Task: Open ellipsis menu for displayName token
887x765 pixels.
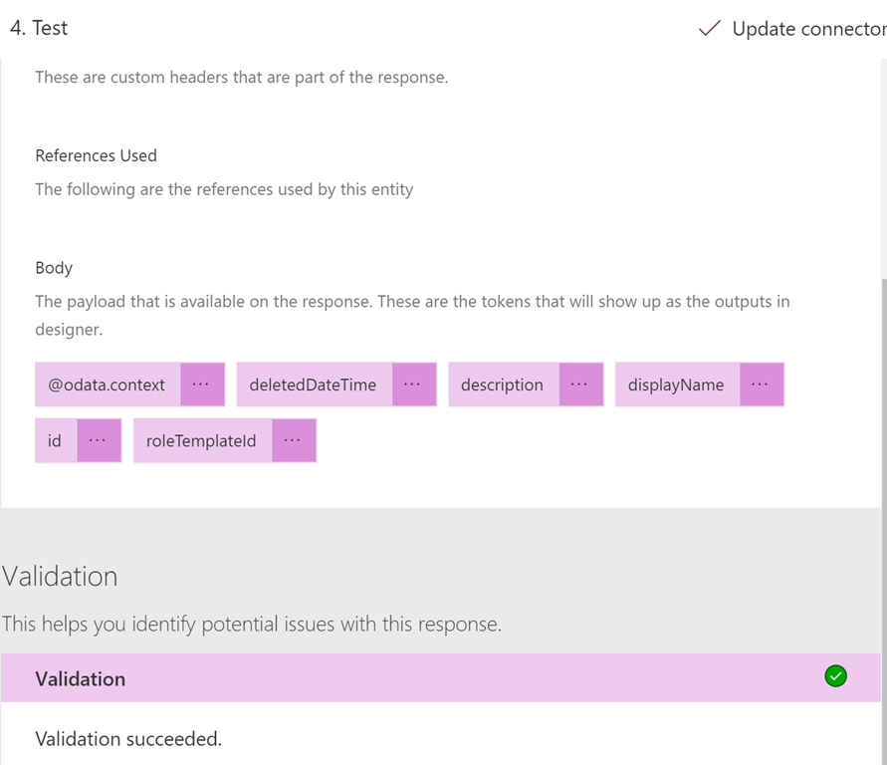Action: (x=761, y=384)
